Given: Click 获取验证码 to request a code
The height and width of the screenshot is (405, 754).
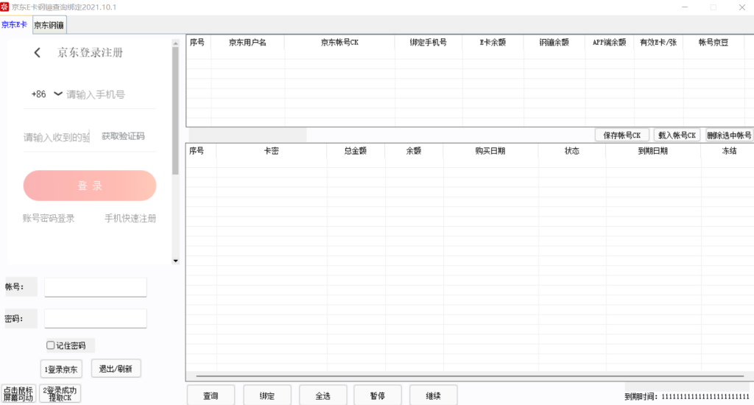Looking at the screenshot, I should tap(123, 136).
